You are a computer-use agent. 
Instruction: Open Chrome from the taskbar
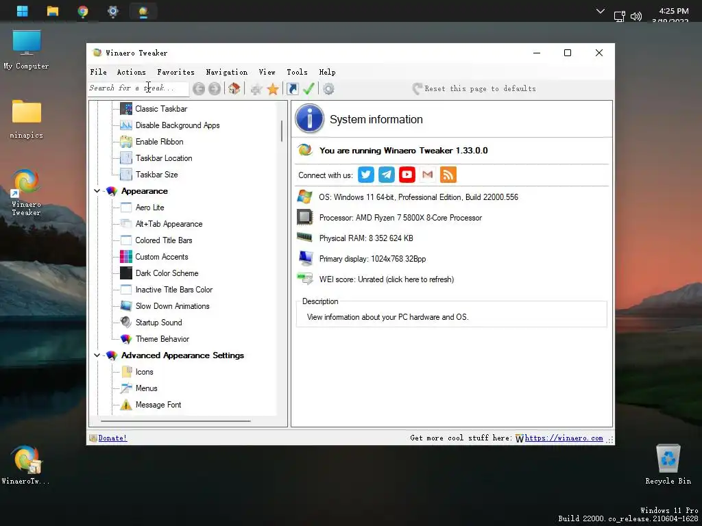[83, 11]
